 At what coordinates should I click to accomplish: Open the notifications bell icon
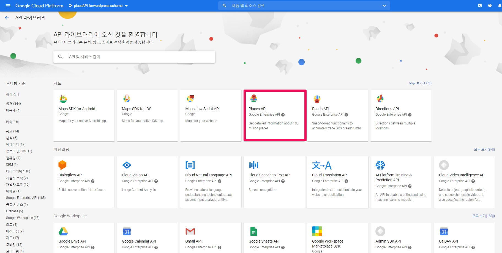coord(499,5)
